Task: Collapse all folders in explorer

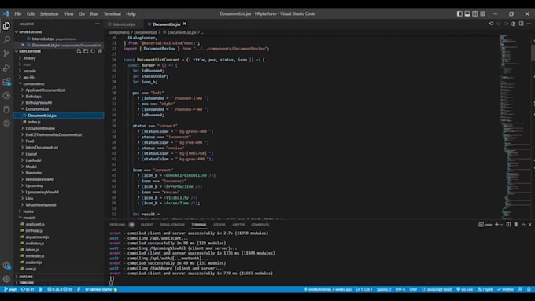Action: [x=100, y=51]
